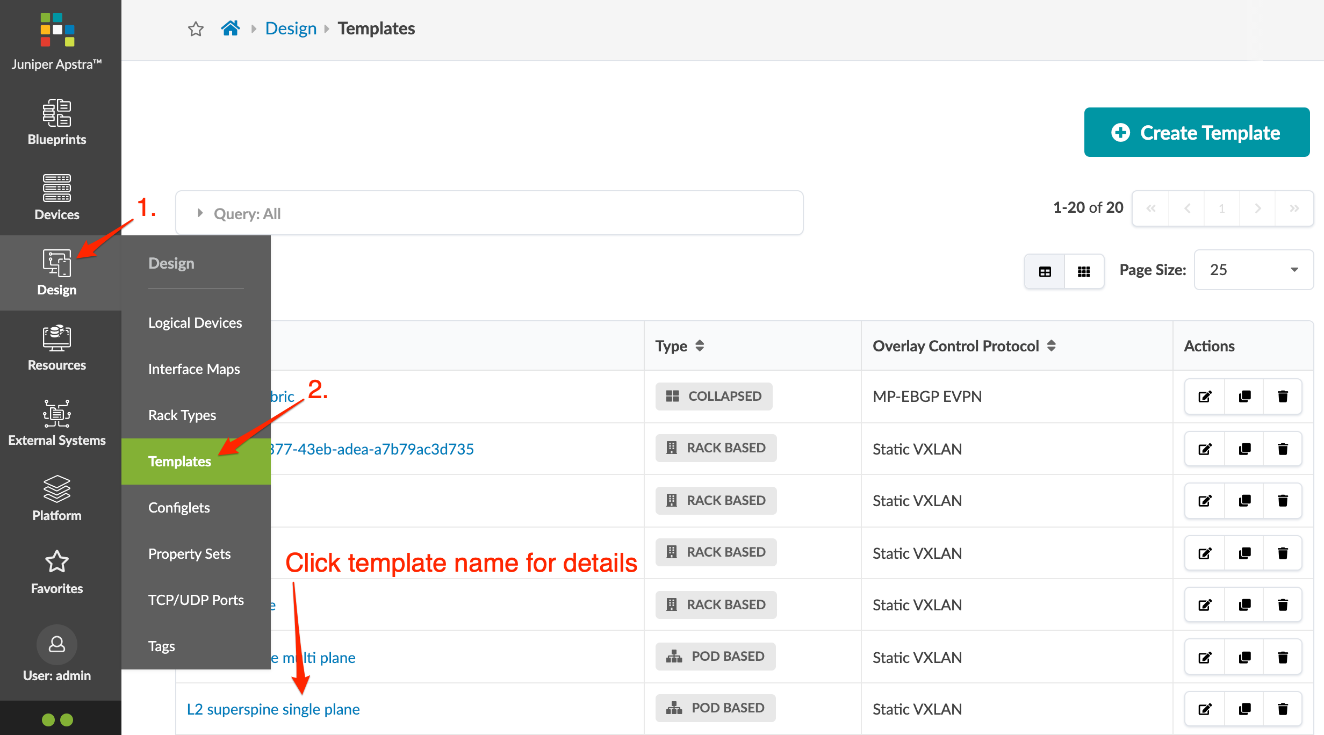The image size is (1324, 735).
Task: Click the home icon in breadcrumb
Action: click(x=231, y=28)
